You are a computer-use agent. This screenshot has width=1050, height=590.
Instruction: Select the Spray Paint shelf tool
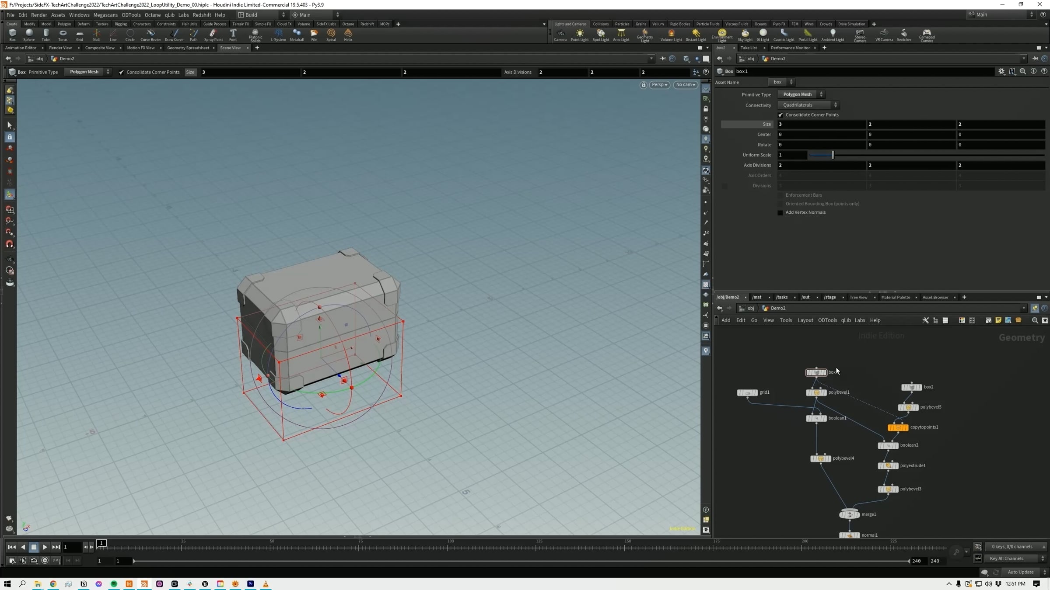pyautogui.click(x=213, y=35)
